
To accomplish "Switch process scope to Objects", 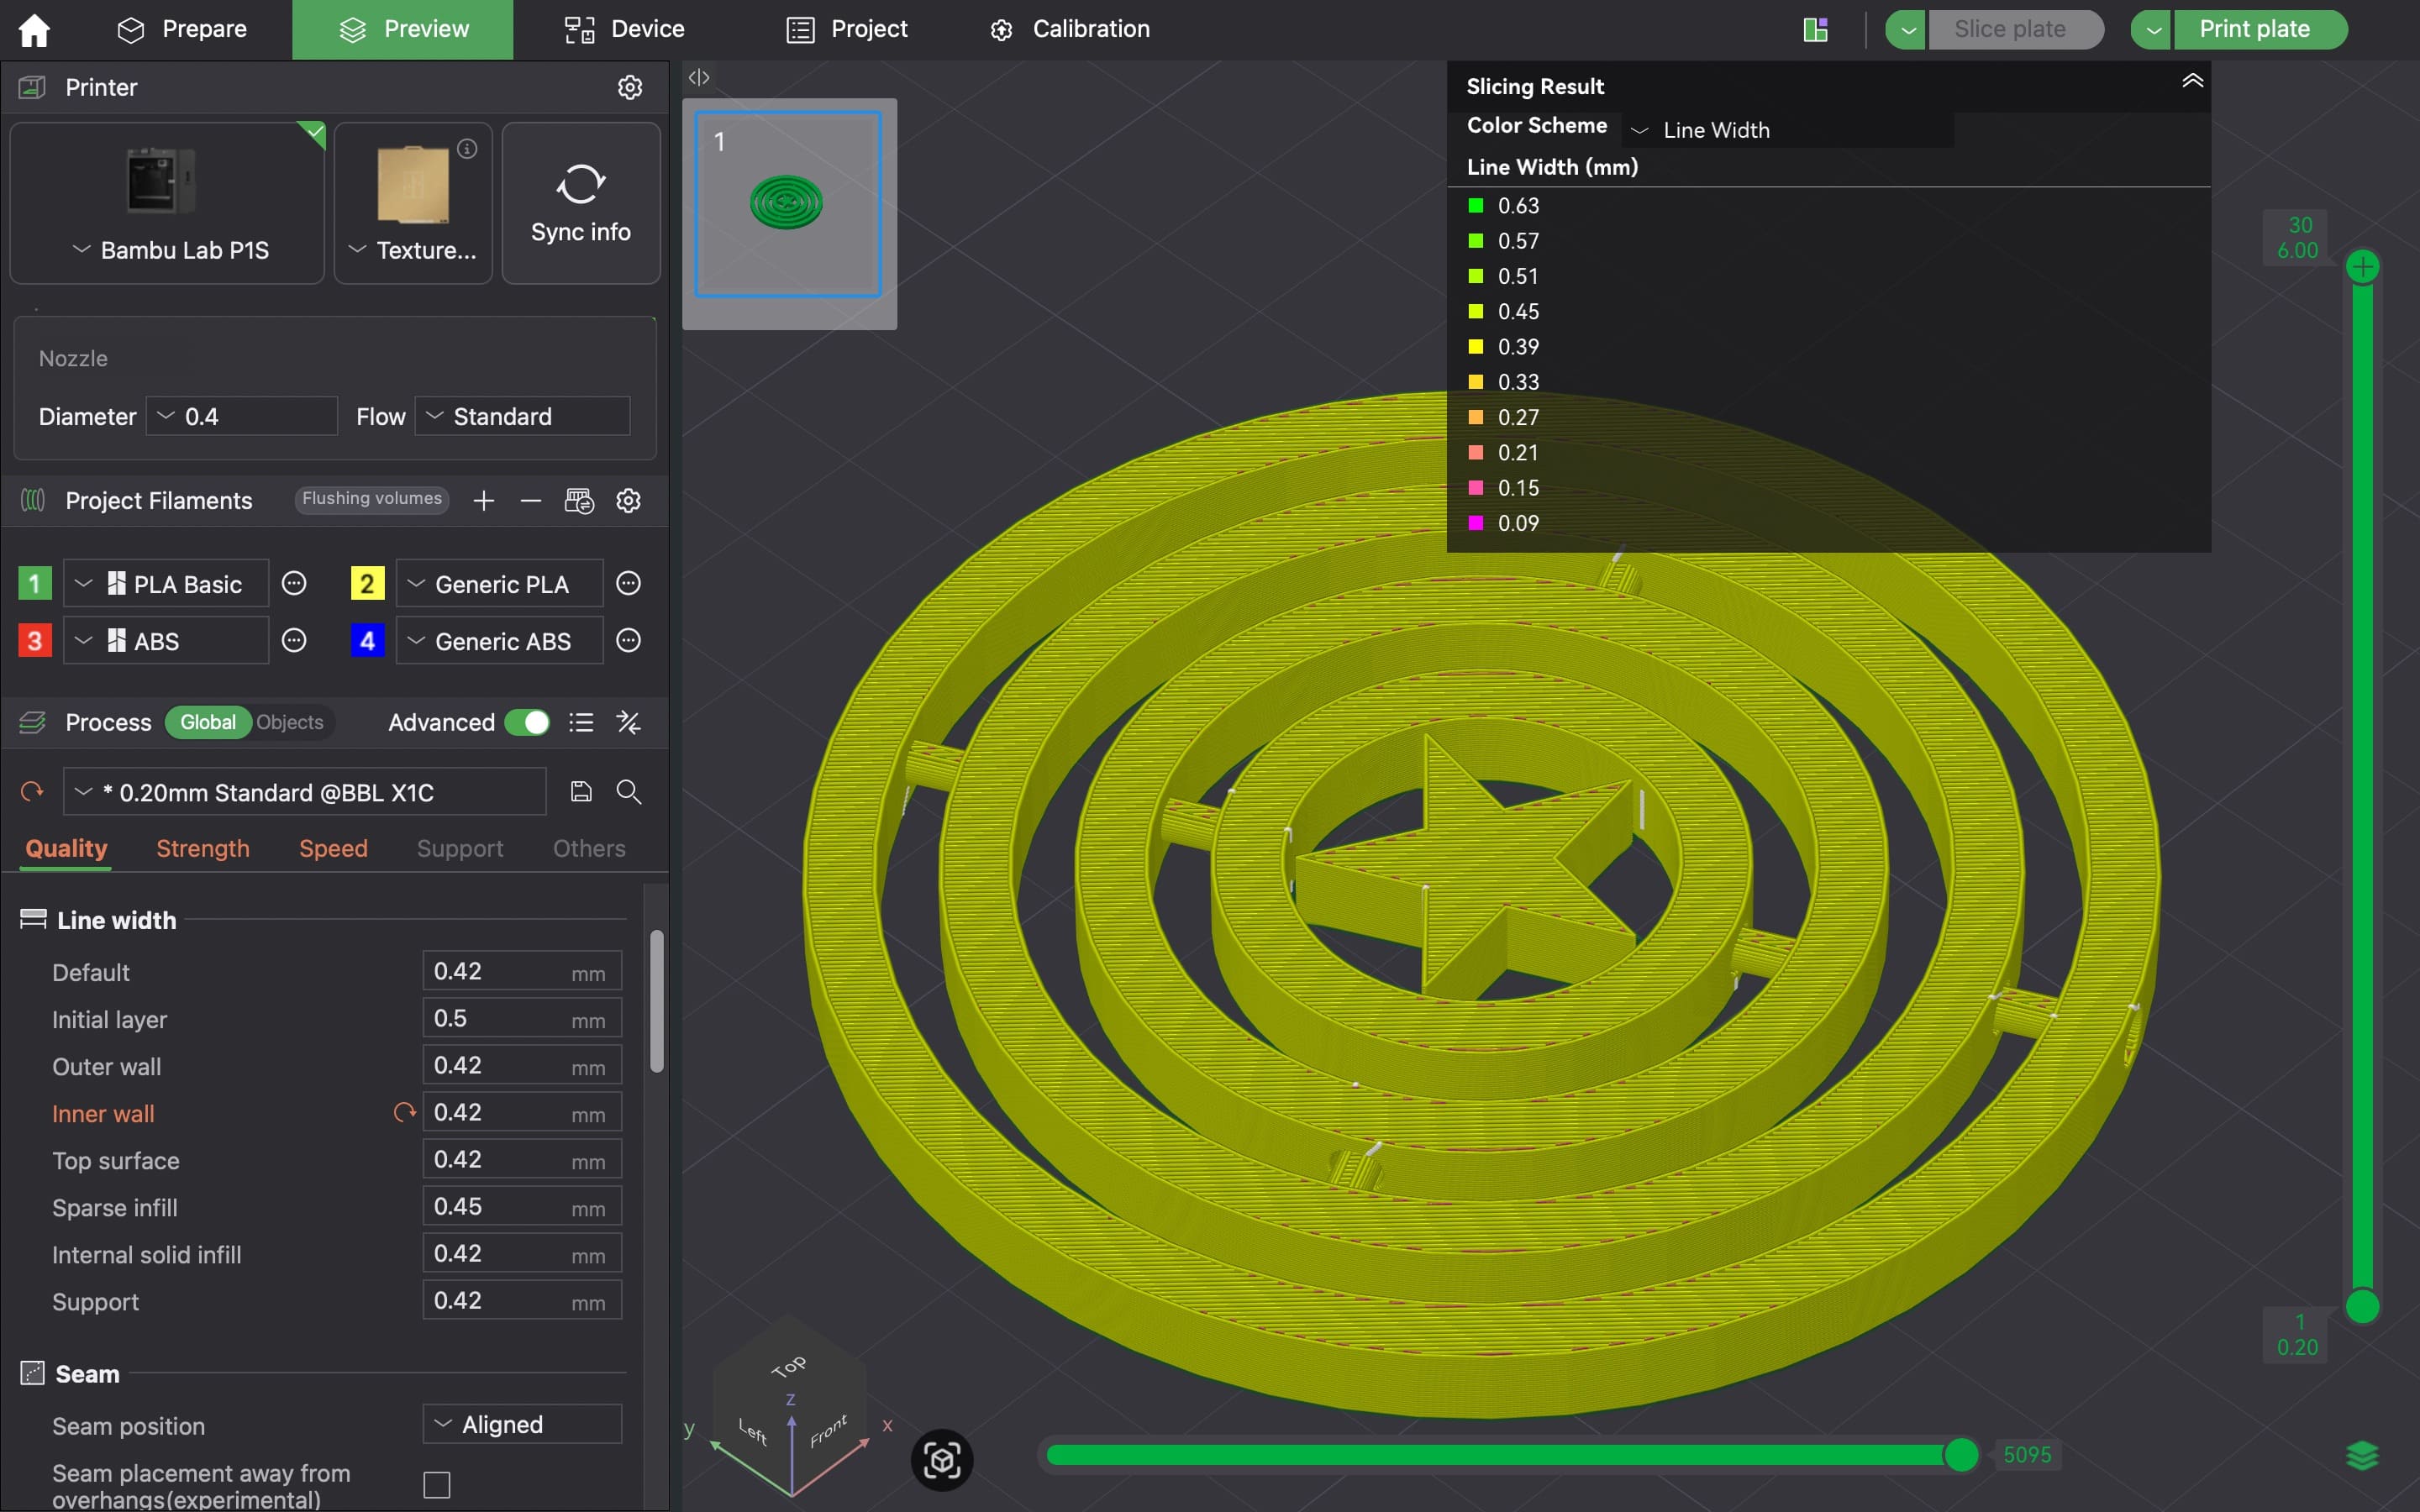I will (x=290, y=722).
